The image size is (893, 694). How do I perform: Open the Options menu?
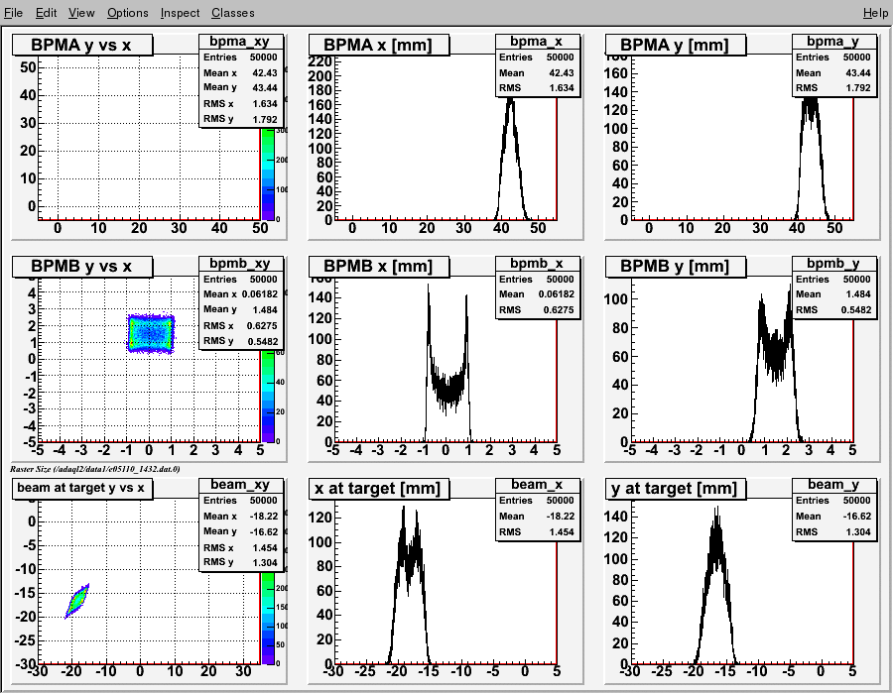(x=128, y=13)
